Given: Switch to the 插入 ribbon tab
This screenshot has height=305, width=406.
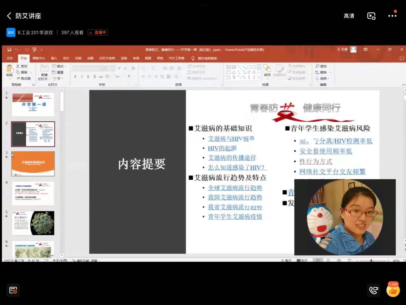Looking at the screenshot, I should (x=54, y=58).
